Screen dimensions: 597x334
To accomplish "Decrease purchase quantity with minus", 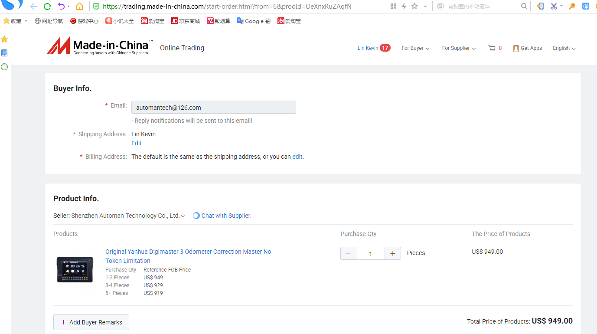I will [348, 253].
